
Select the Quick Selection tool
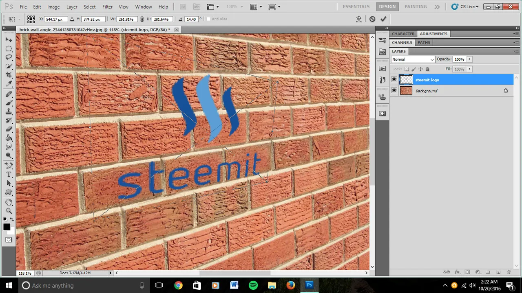pyautogui.click(x=9, y=66)
